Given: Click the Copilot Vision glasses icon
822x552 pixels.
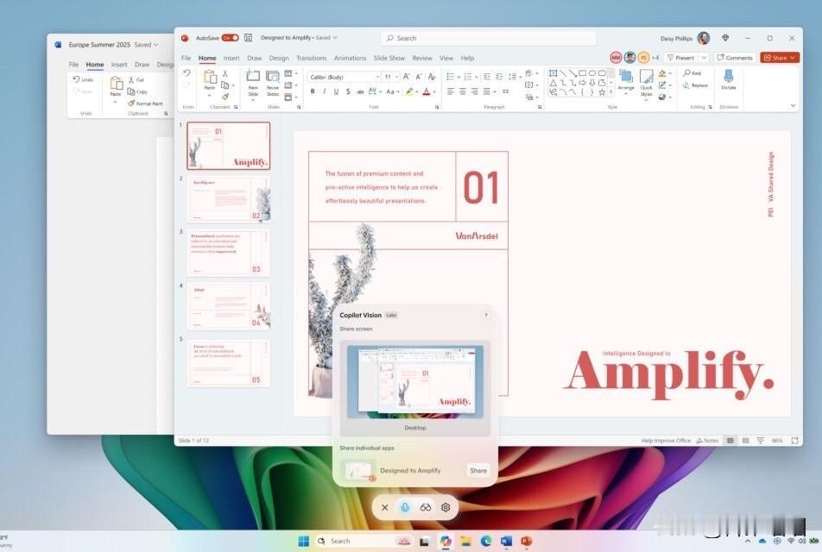Looking at the screenshot, I should tap(425, 507).
